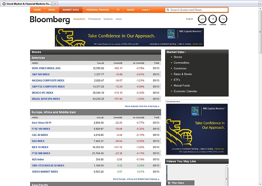Click Videos You May Like scroll-up arrow
This screenshot has height=186, width=262.
pyautogui.click(x=227, y=166)
